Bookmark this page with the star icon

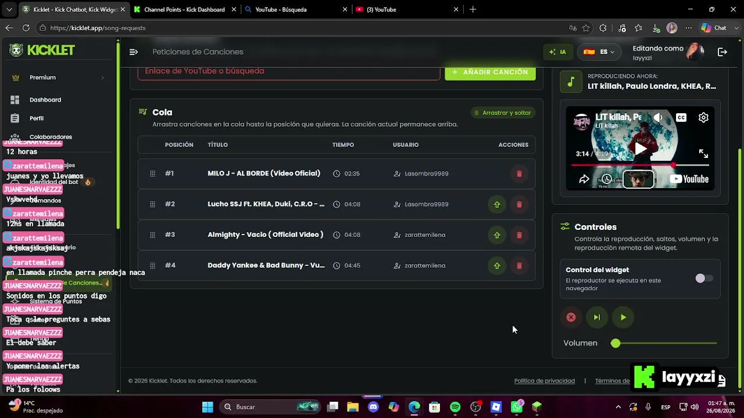pos(586,28)
